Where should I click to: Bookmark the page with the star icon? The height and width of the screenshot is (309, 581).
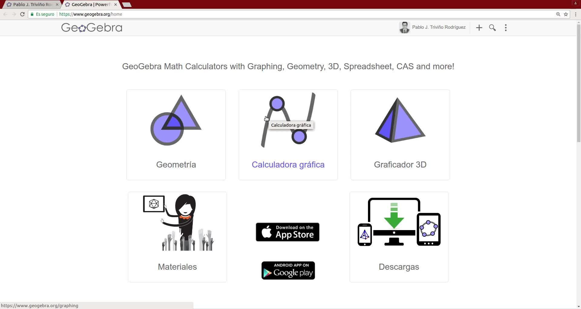(566, 14)
